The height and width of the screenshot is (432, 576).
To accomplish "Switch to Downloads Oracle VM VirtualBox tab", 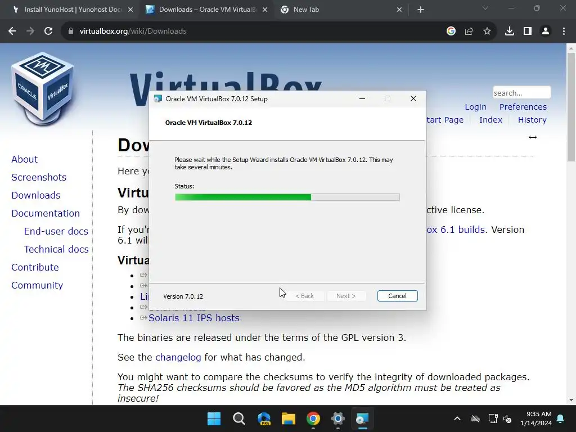I will (x=206, y=10).
